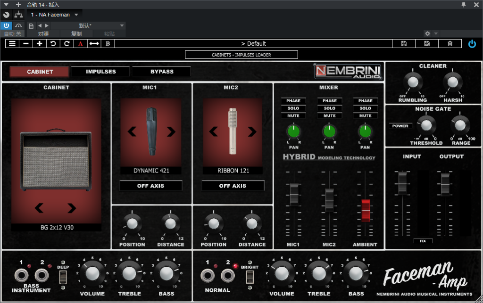Add new insert with plus icon
This screenshot has width=483, height=303.
coord(18,5)
